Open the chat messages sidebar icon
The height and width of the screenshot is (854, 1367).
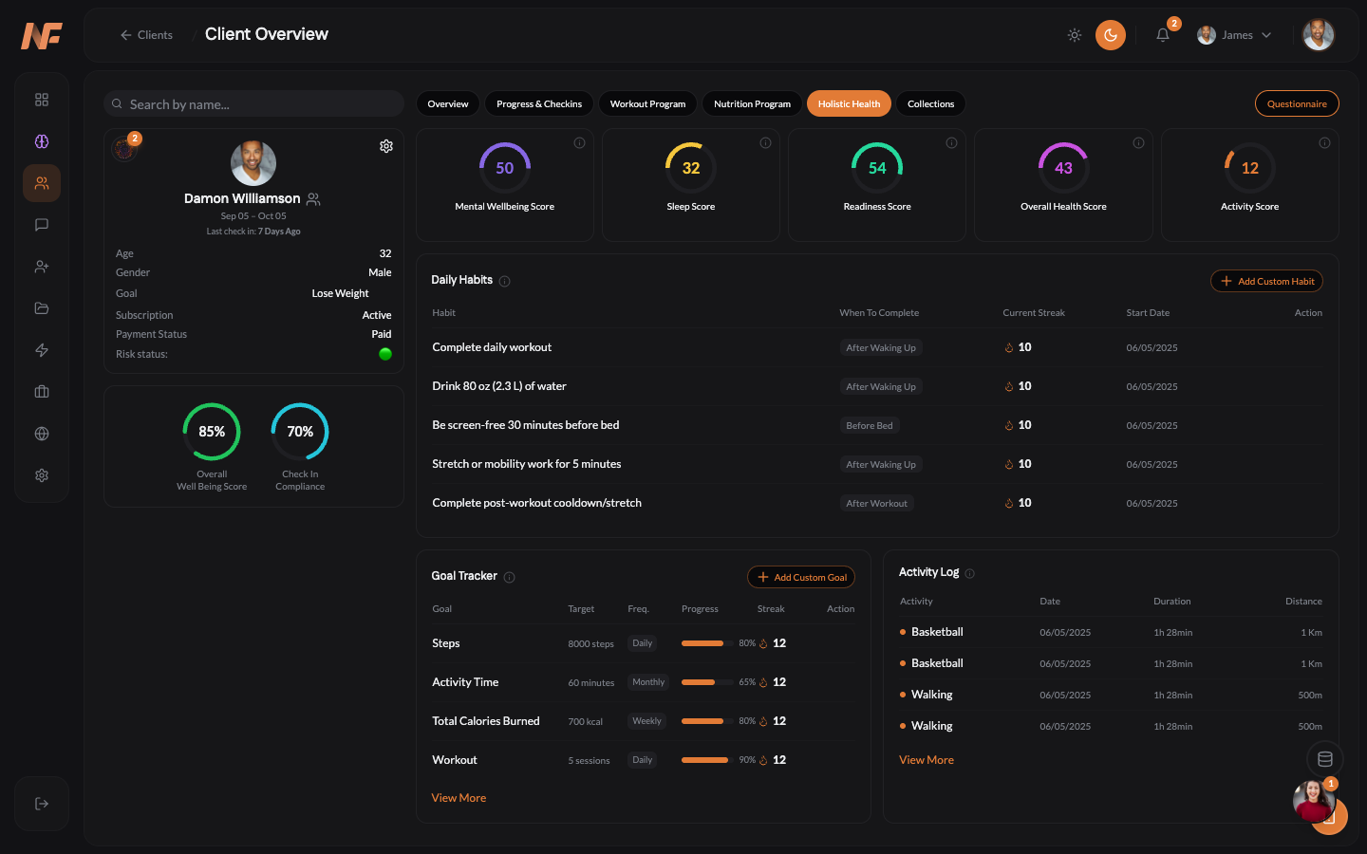click(42, 225)
